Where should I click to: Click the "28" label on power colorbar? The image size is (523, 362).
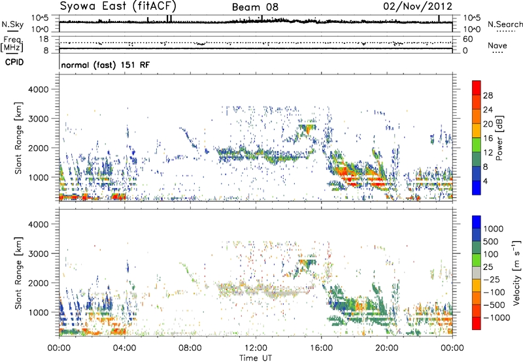coord(488,95)
